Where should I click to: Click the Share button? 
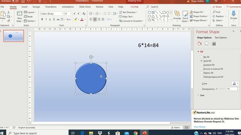(217, 7)
